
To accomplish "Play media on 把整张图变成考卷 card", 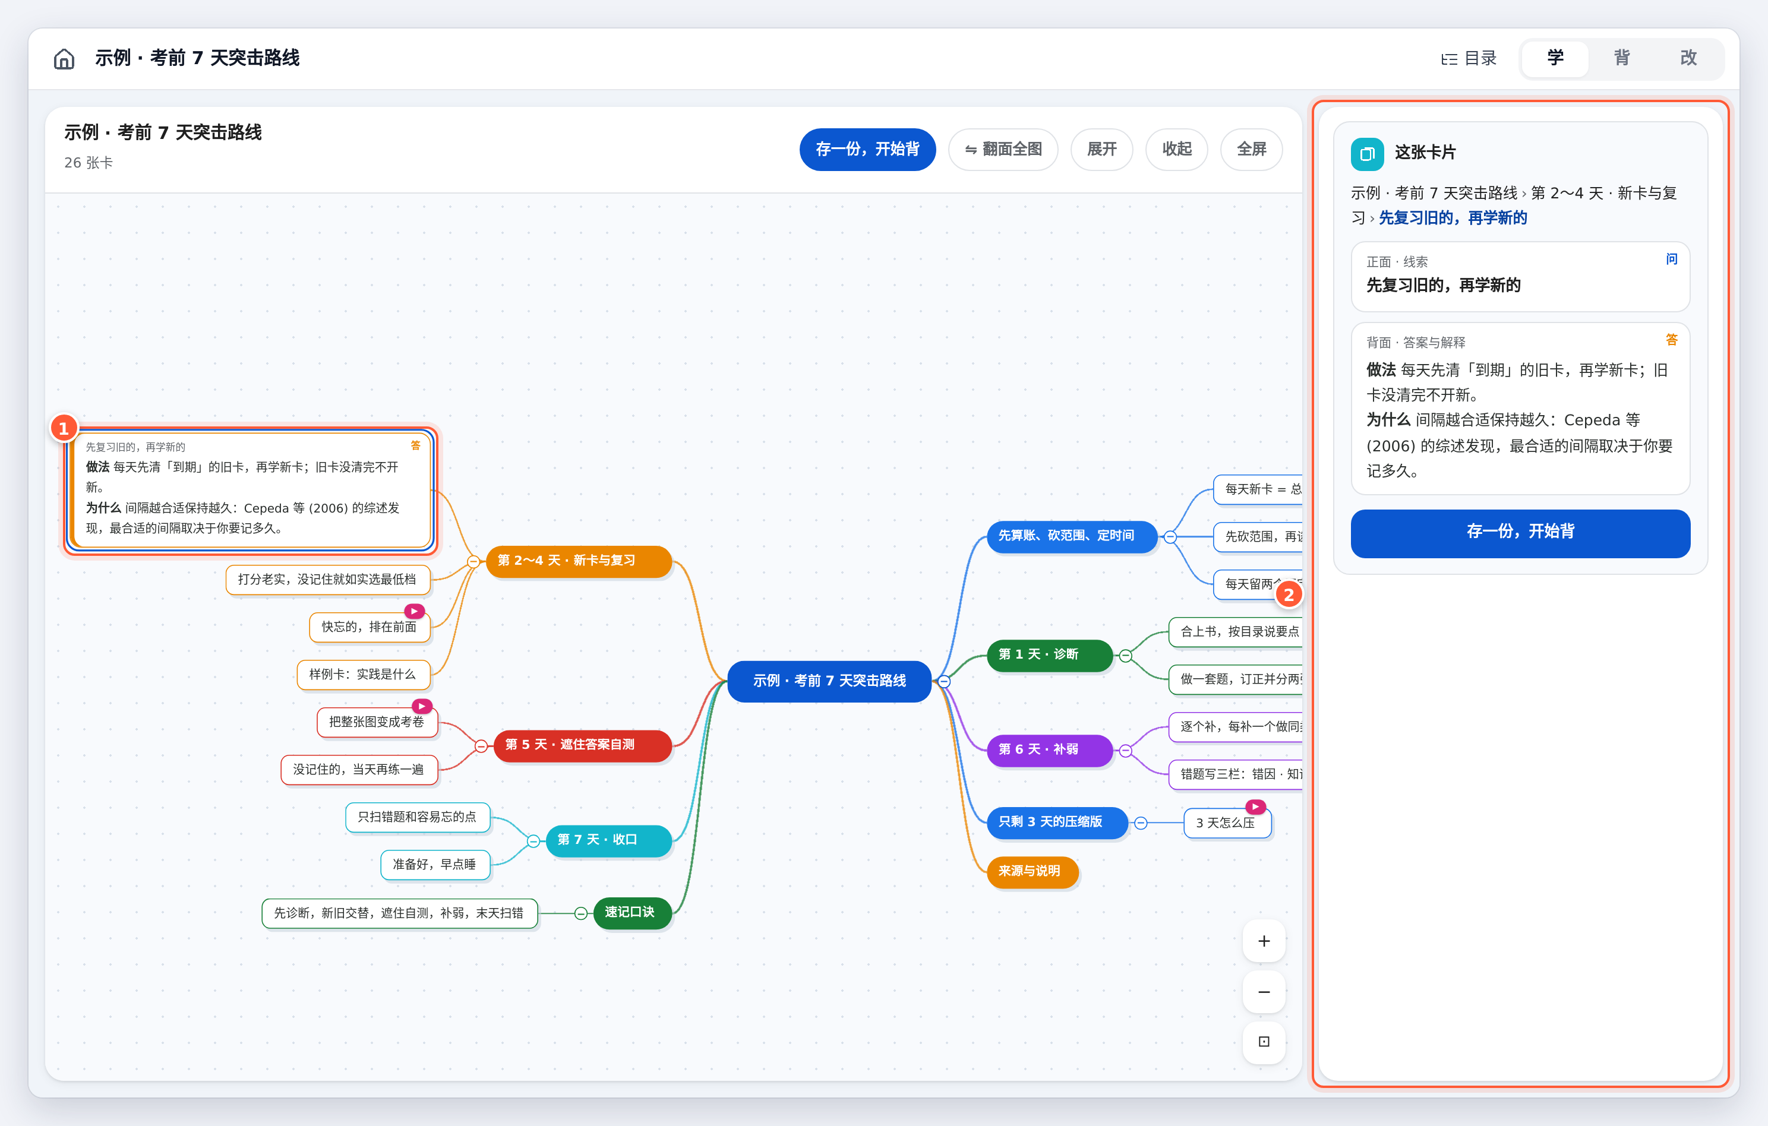I will pyautogui.click(x=421, y=706).
